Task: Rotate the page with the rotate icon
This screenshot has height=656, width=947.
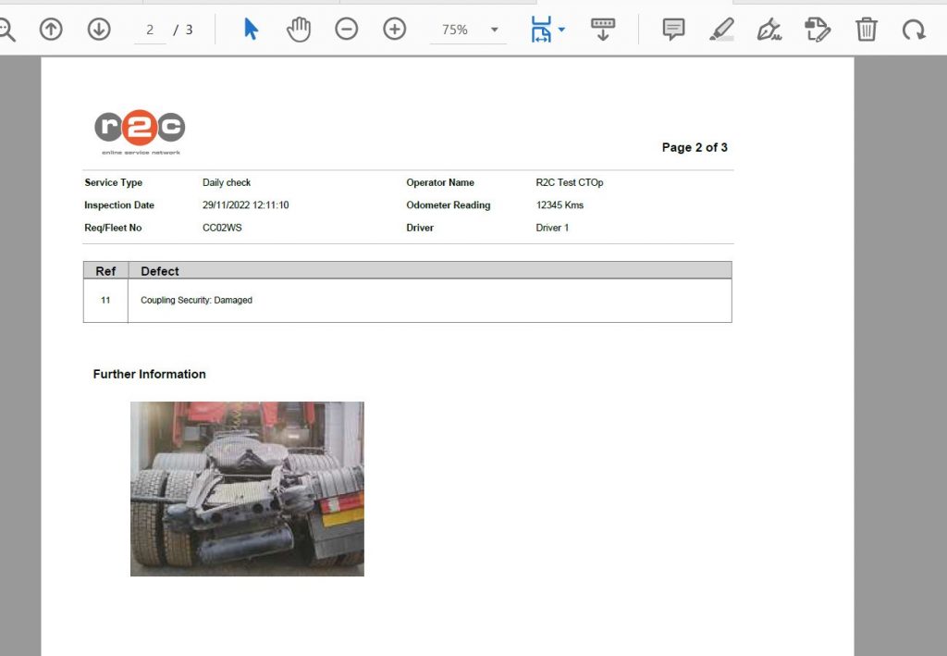Action: pyautogui.click(x=915, y=29)
